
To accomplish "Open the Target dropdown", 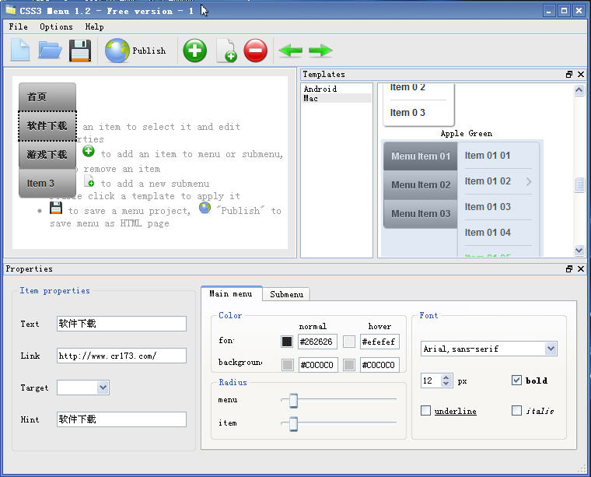I will [103, 387].
